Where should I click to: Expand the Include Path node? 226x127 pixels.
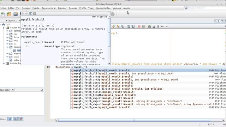(x=4, y=64)
